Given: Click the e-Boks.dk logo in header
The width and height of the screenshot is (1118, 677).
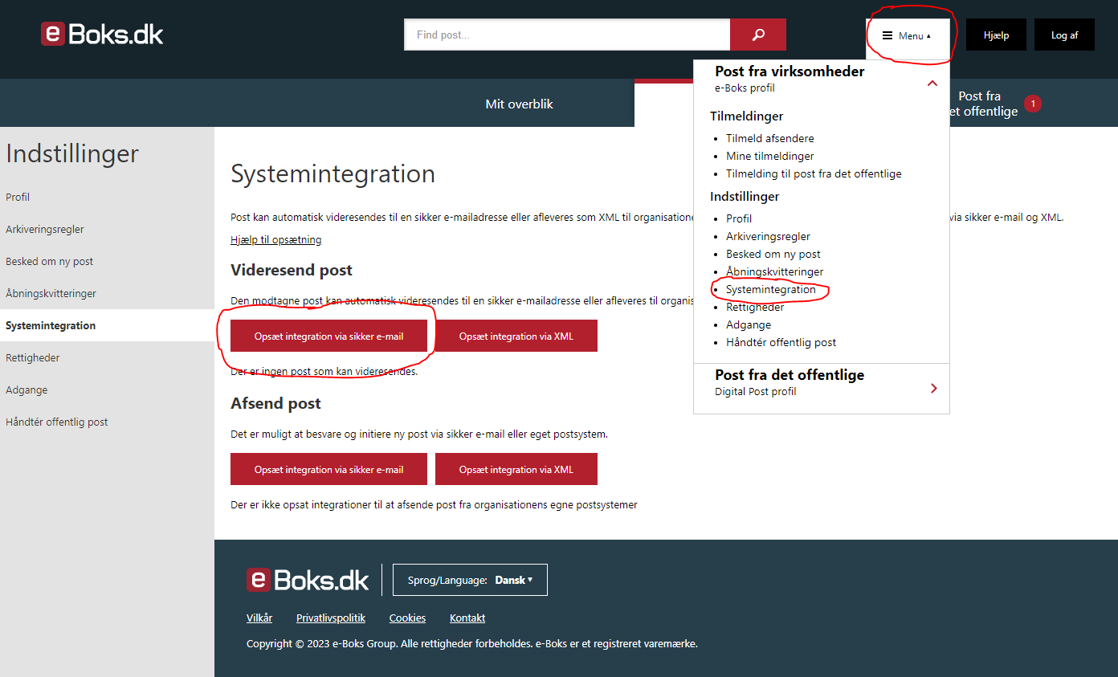Looking at the screenshot, I should tap(102, 35).
